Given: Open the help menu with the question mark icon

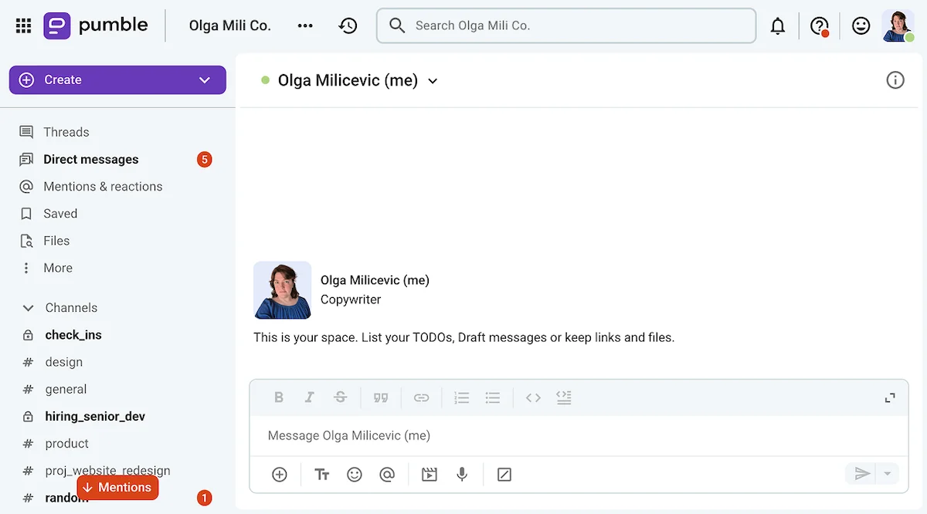Looking at the screenshot, I should (x=818, y=25).
